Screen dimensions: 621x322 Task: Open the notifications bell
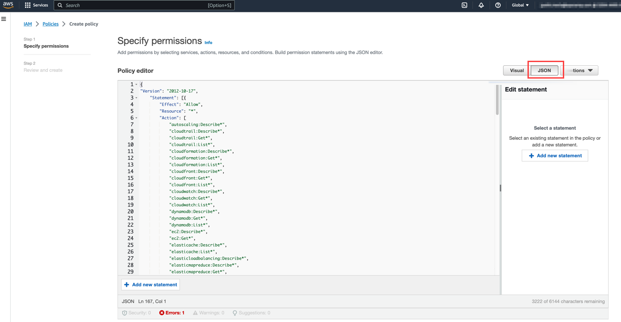(x=481, y=5)
